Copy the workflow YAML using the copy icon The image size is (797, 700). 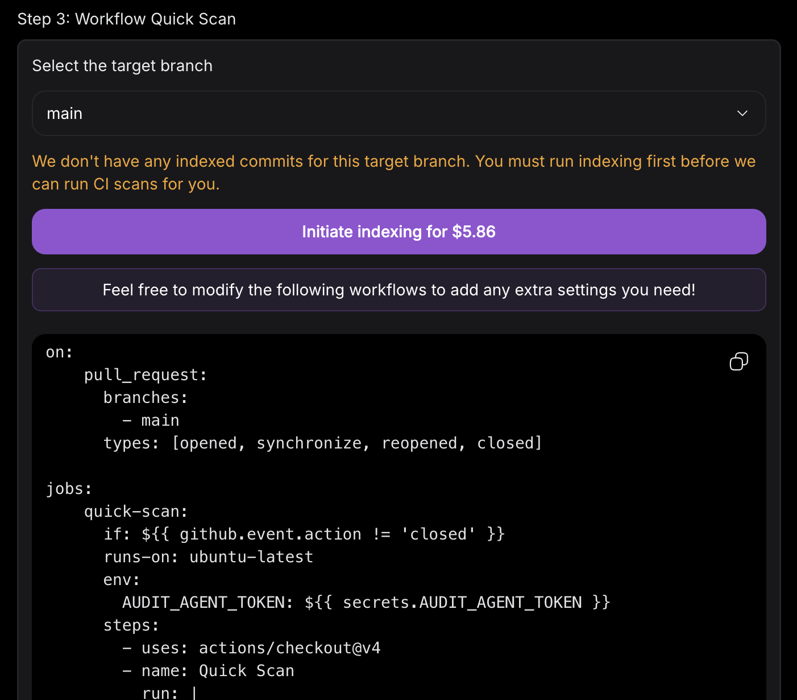(x=738, y=361)
